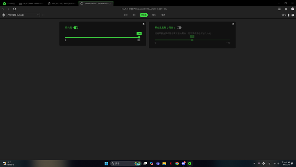Switch to the EQ tab
Image resolution: width=296 pixels, height=167 pixels.
tap(134, 15)
